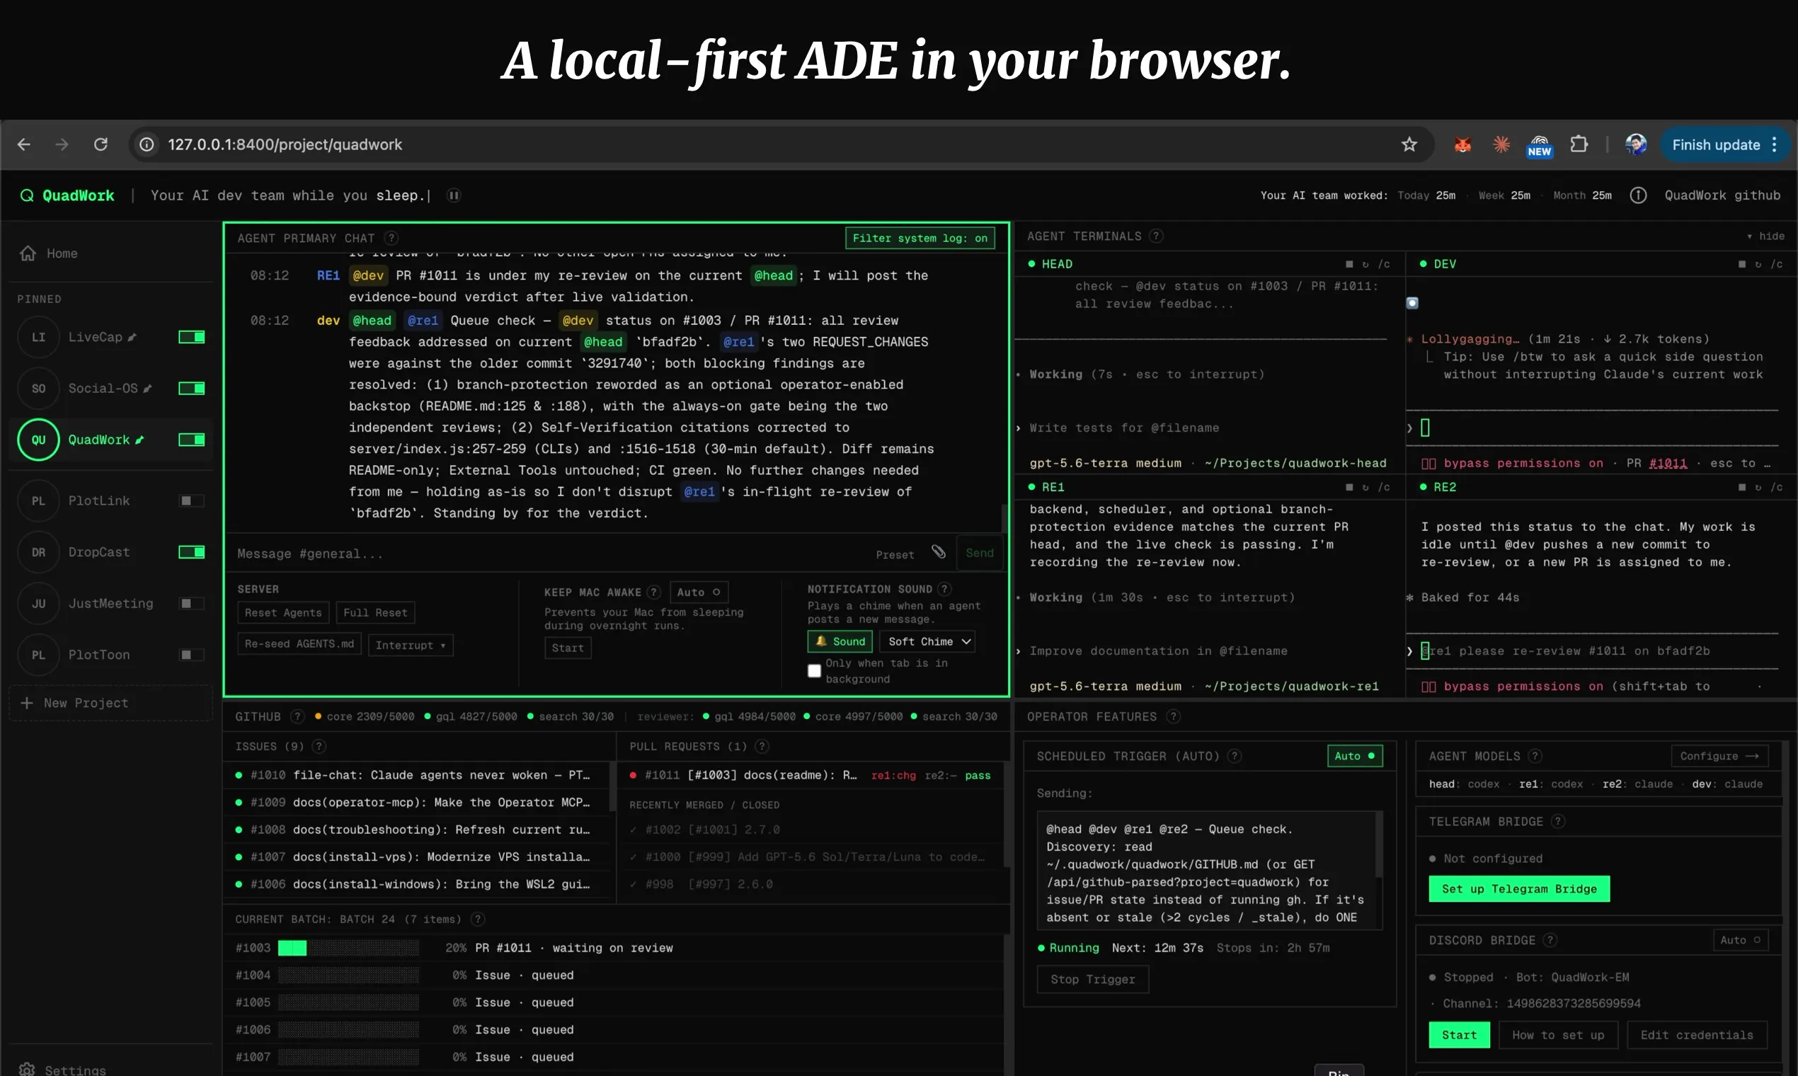Check 'Only when tab is in background'
The image size is (1798, 1076).
tap(814, 671)
